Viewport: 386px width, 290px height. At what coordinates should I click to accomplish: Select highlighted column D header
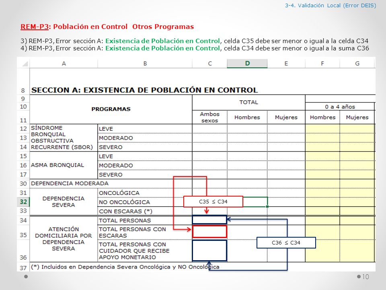247,64
